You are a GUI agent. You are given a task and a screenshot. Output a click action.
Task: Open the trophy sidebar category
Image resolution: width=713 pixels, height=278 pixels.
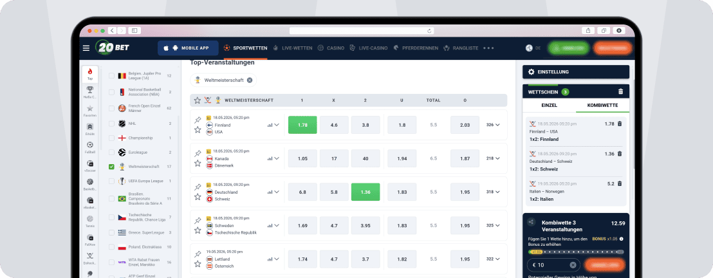click(x=90, y=92)
